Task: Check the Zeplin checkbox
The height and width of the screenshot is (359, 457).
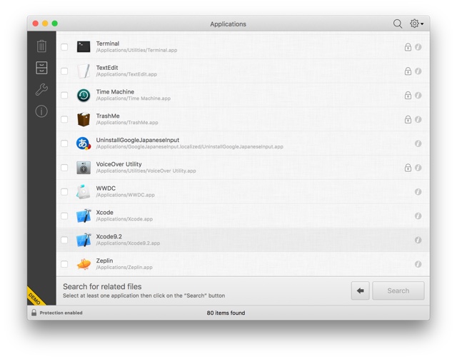Action: [64, 264]
